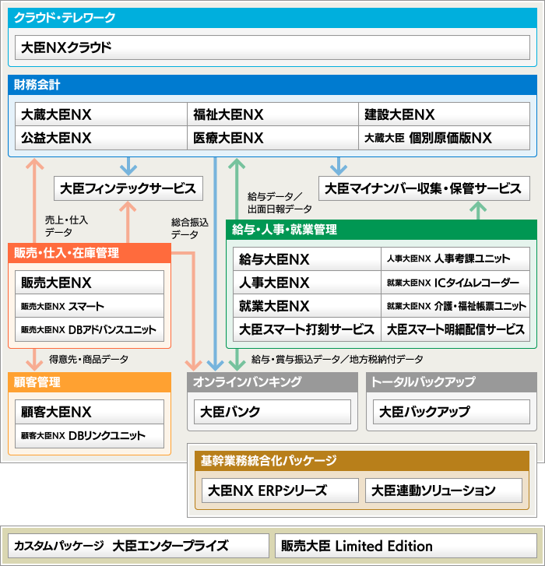Open the 販売大臣NX product box
Viewport: 545px width, 566px height.
90,283
